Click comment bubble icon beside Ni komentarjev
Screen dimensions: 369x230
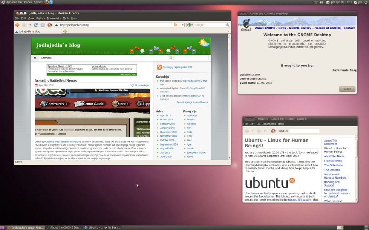(132, 85)
